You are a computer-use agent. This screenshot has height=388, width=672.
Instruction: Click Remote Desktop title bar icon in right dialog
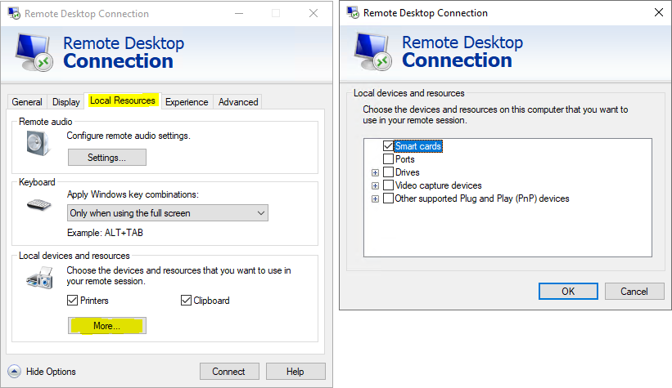[353, 13]
